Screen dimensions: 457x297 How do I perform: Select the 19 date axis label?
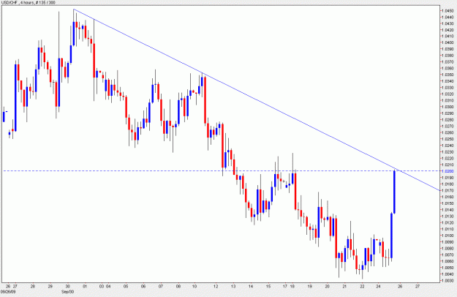click(x=309, y=286)
